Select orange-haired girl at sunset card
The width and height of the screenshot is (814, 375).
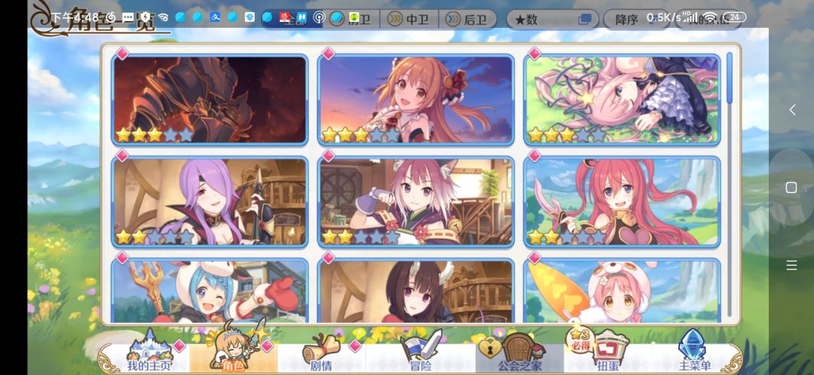[x=416, y=99]
